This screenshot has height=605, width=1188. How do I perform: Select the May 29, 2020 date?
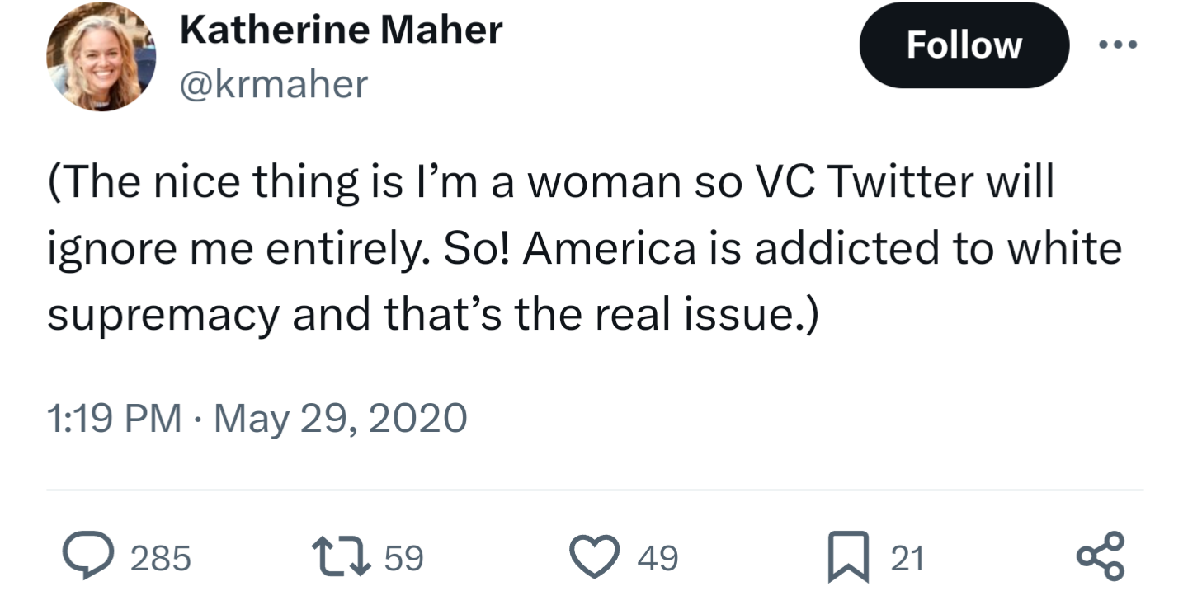(341, 418)
